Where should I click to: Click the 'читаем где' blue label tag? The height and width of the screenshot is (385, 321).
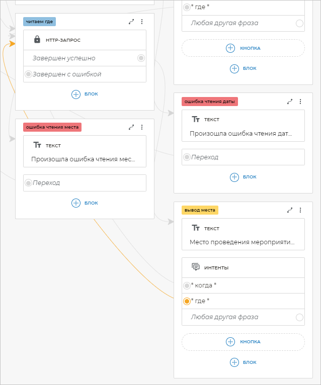[39, 22]
